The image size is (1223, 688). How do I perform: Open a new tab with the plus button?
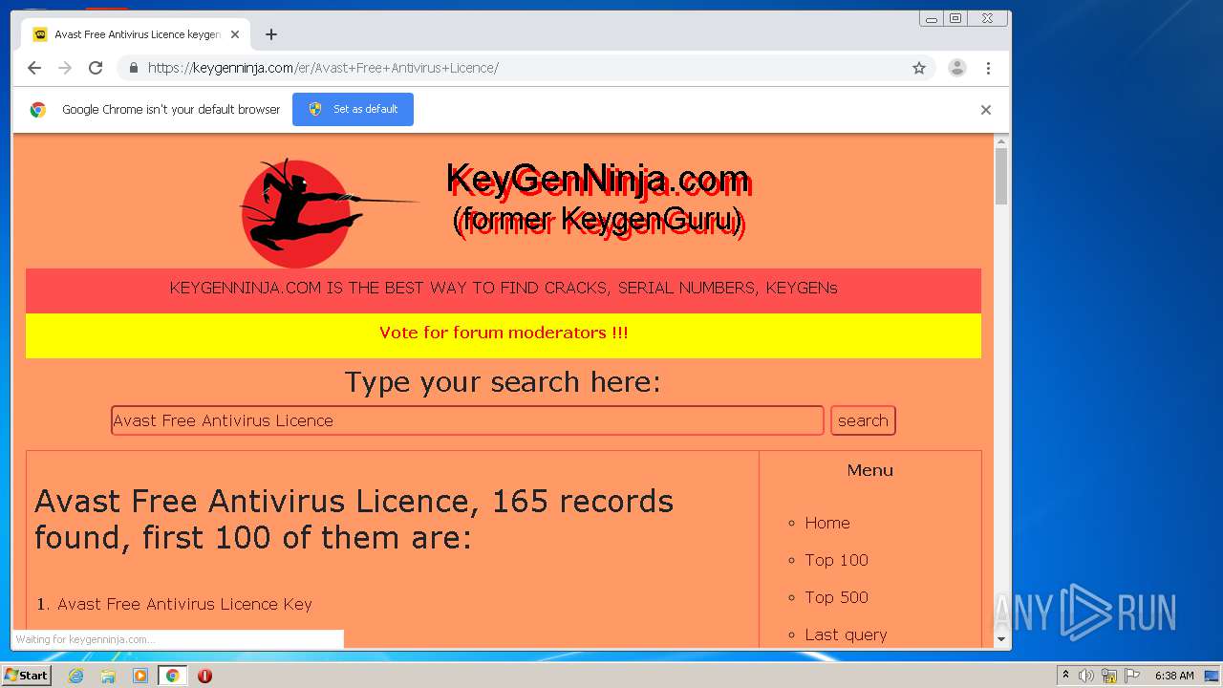271,34
